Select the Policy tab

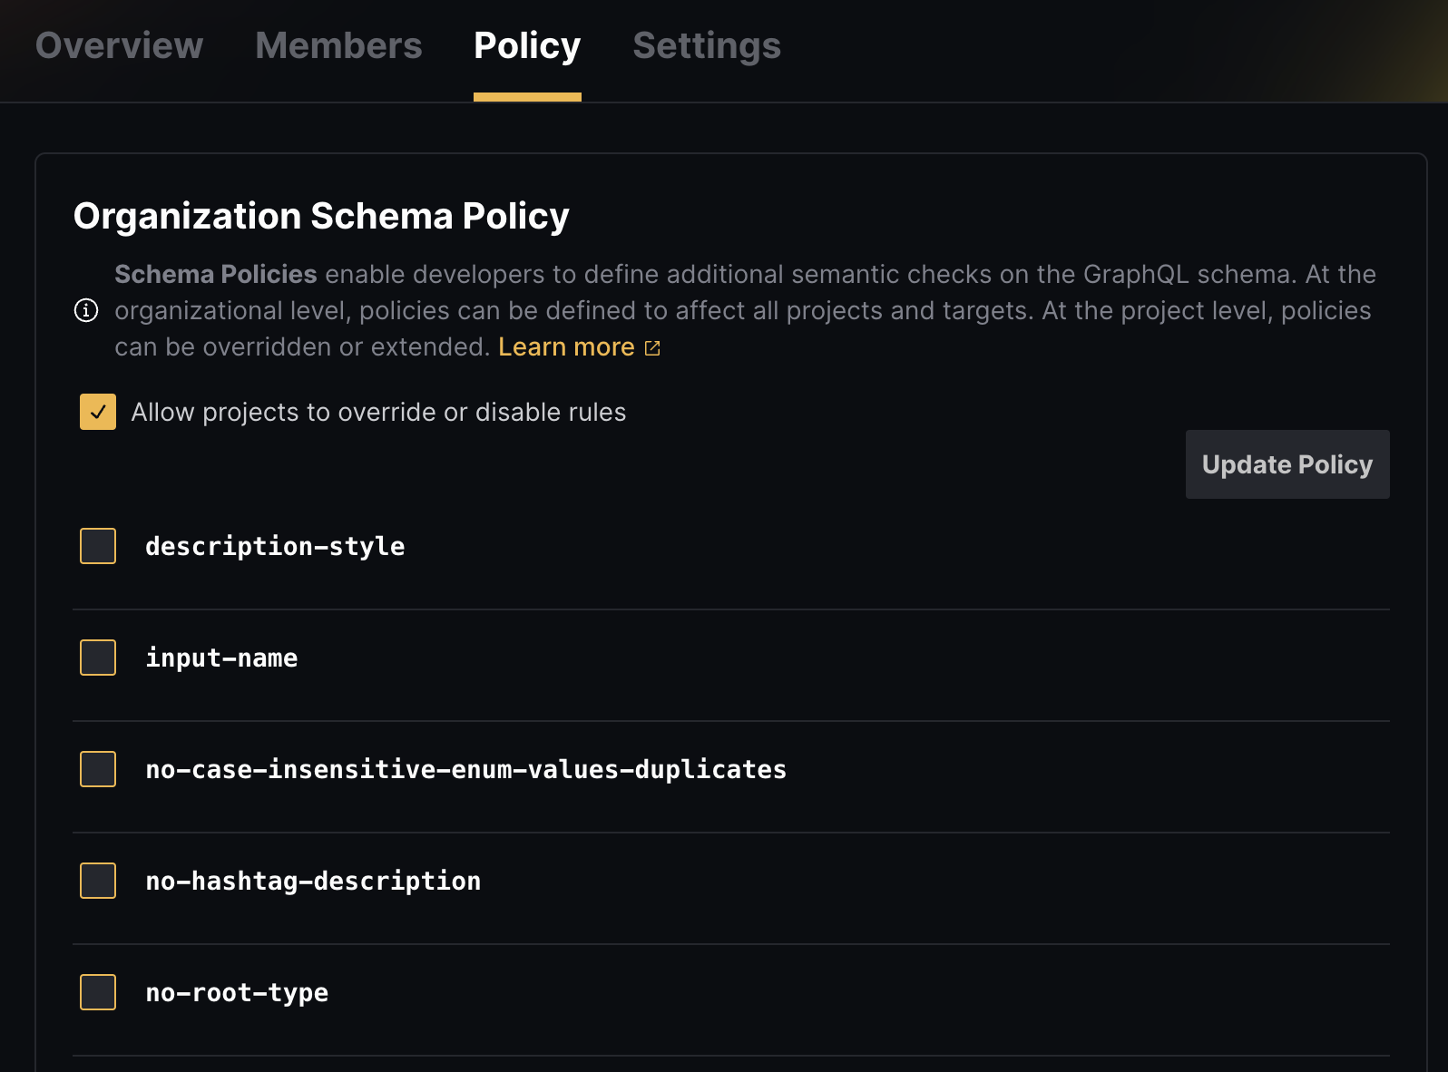point(527,46)
